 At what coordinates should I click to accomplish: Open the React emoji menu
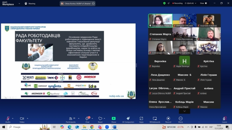click(x=100, y=120)
